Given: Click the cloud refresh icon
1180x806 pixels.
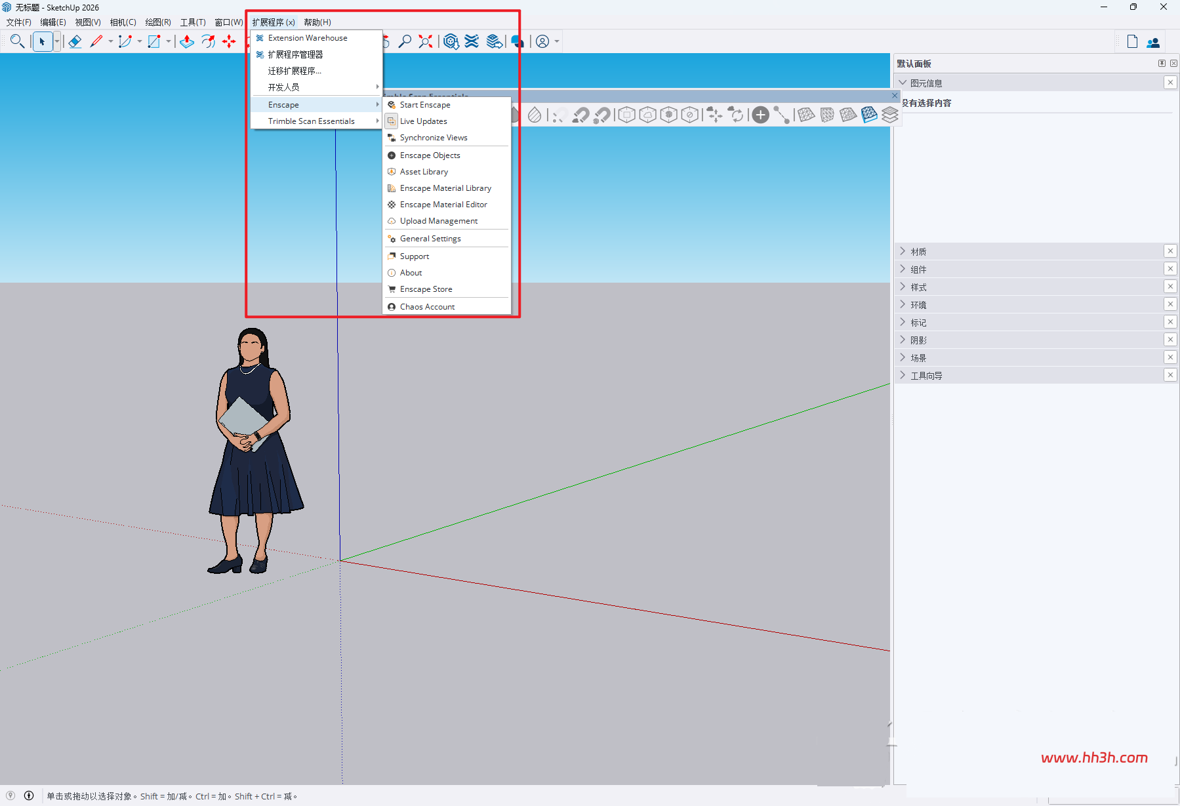Looking at the screenshot, I should click(736, 115).
